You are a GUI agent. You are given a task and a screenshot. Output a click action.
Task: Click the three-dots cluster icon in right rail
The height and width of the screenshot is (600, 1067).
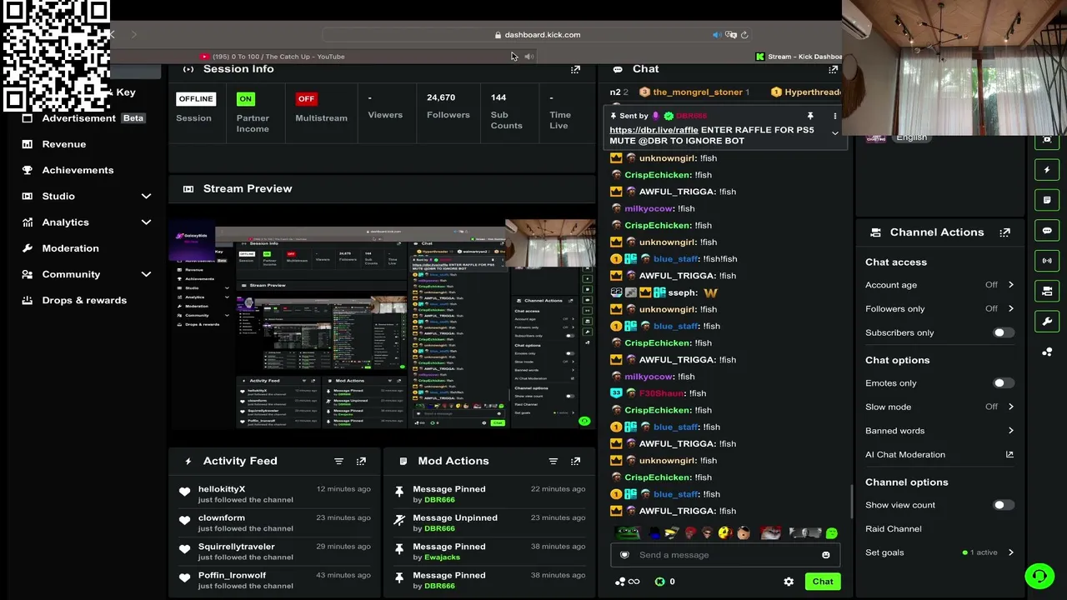1048,352
